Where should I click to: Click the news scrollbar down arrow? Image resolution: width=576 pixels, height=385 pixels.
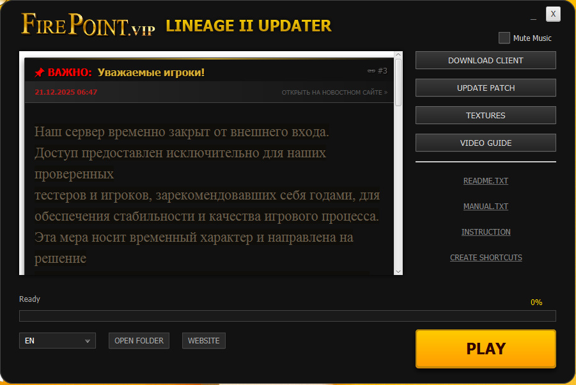click(398, 271)
